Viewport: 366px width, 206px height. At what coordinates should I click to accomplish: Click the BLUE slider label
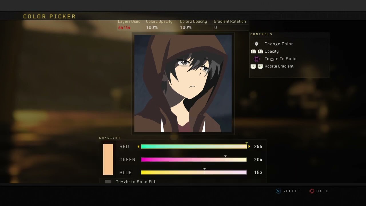[x=126, y=173]
